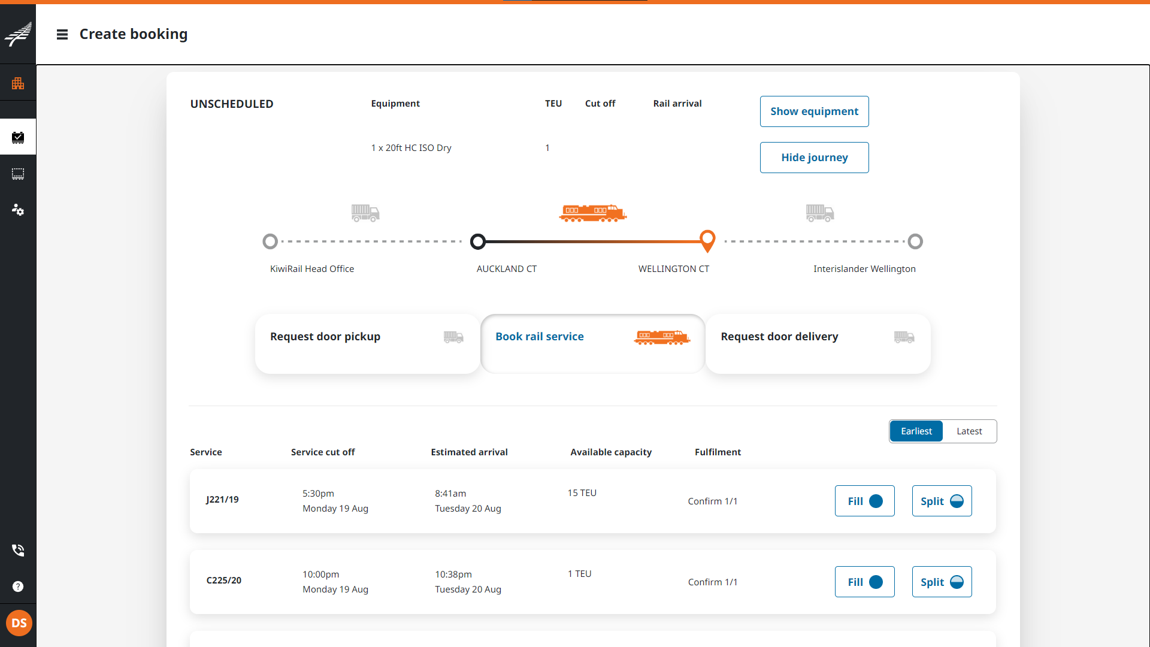
Task: Open the wagon list sidebar icon
Action: pos(18,174)
